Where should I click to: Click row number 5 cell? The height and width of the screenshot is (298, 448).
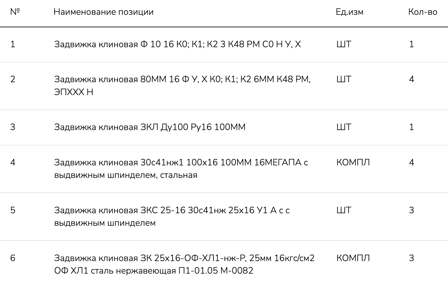[13, 210]
